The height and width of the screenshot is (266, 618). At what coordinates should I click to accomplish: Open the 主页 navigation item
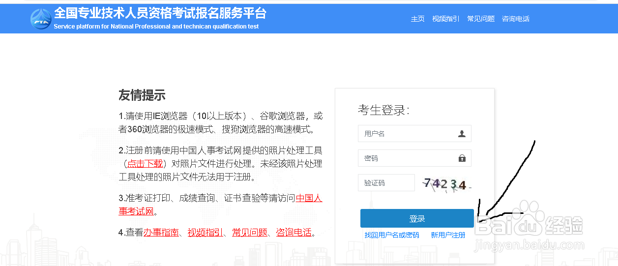[418, 19]
